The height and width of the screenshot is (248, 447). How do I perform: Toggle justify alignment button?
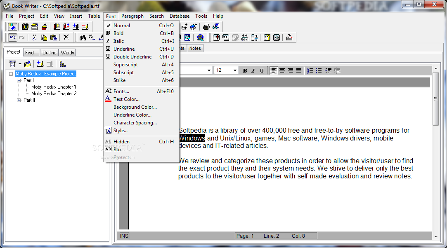299,70
